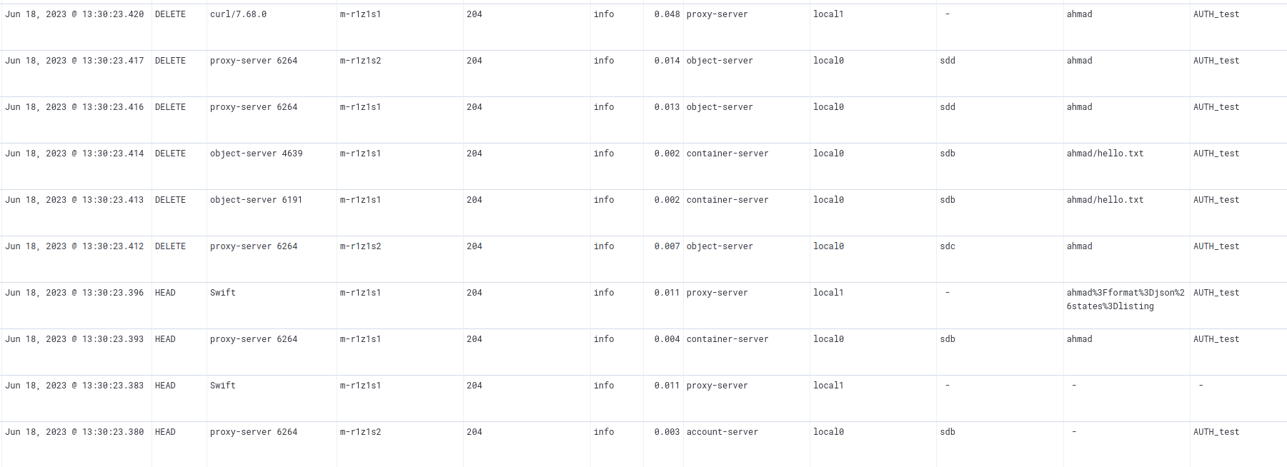Viewport: 1287px width, 467px height.
Task: Select the "object-server 4639" cell
Action: (x=256, y=154)
